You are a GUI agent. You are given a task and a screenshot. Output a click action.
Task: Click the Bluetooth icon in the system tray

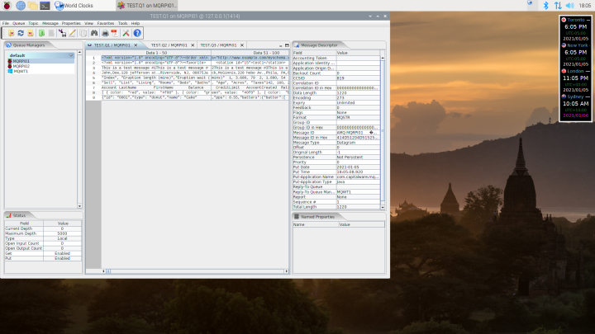[x=545, y=5]
